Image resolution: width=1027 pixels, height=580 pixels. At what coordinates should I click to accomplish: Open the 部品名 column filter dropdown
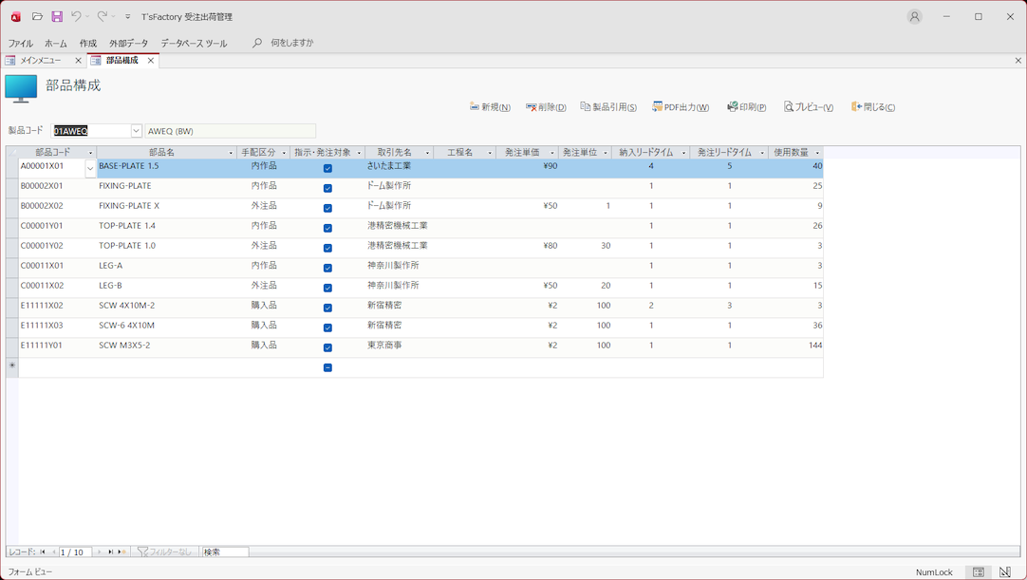[231, 153]
